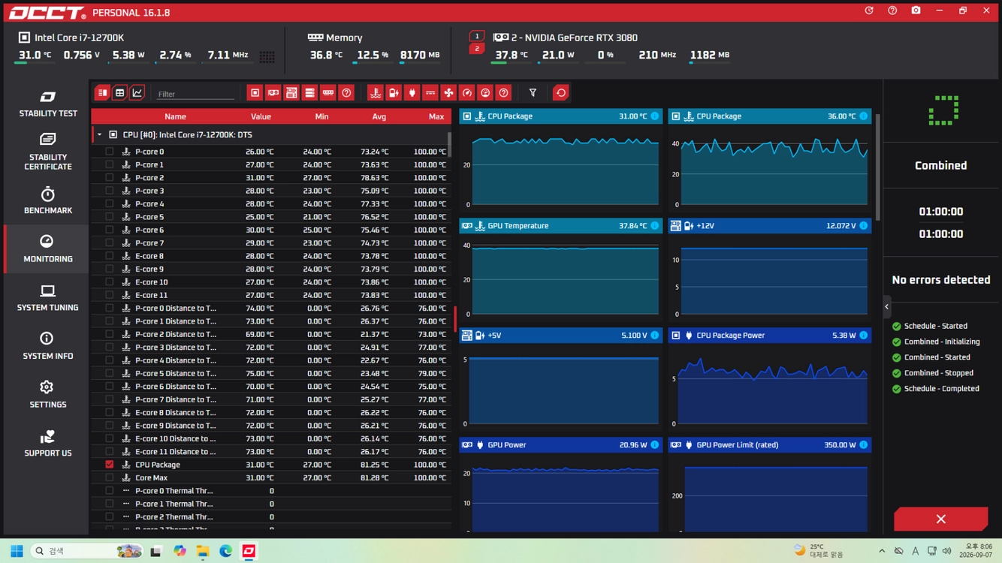Click the red X button under test log
The width and height of the screenshot is (1002, 563).
(x=940, y=519)
